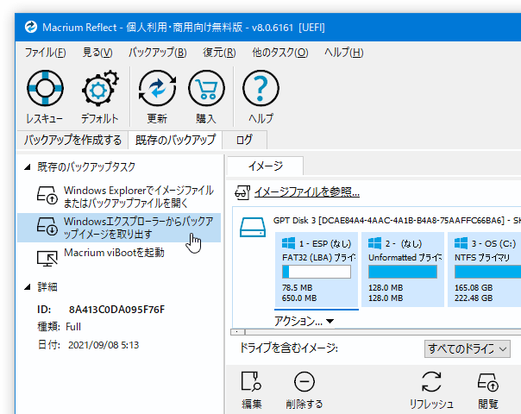
Task: Click the GPT Disk 3 drive icon
Action: pyautogui.click(x=253, y=227)
